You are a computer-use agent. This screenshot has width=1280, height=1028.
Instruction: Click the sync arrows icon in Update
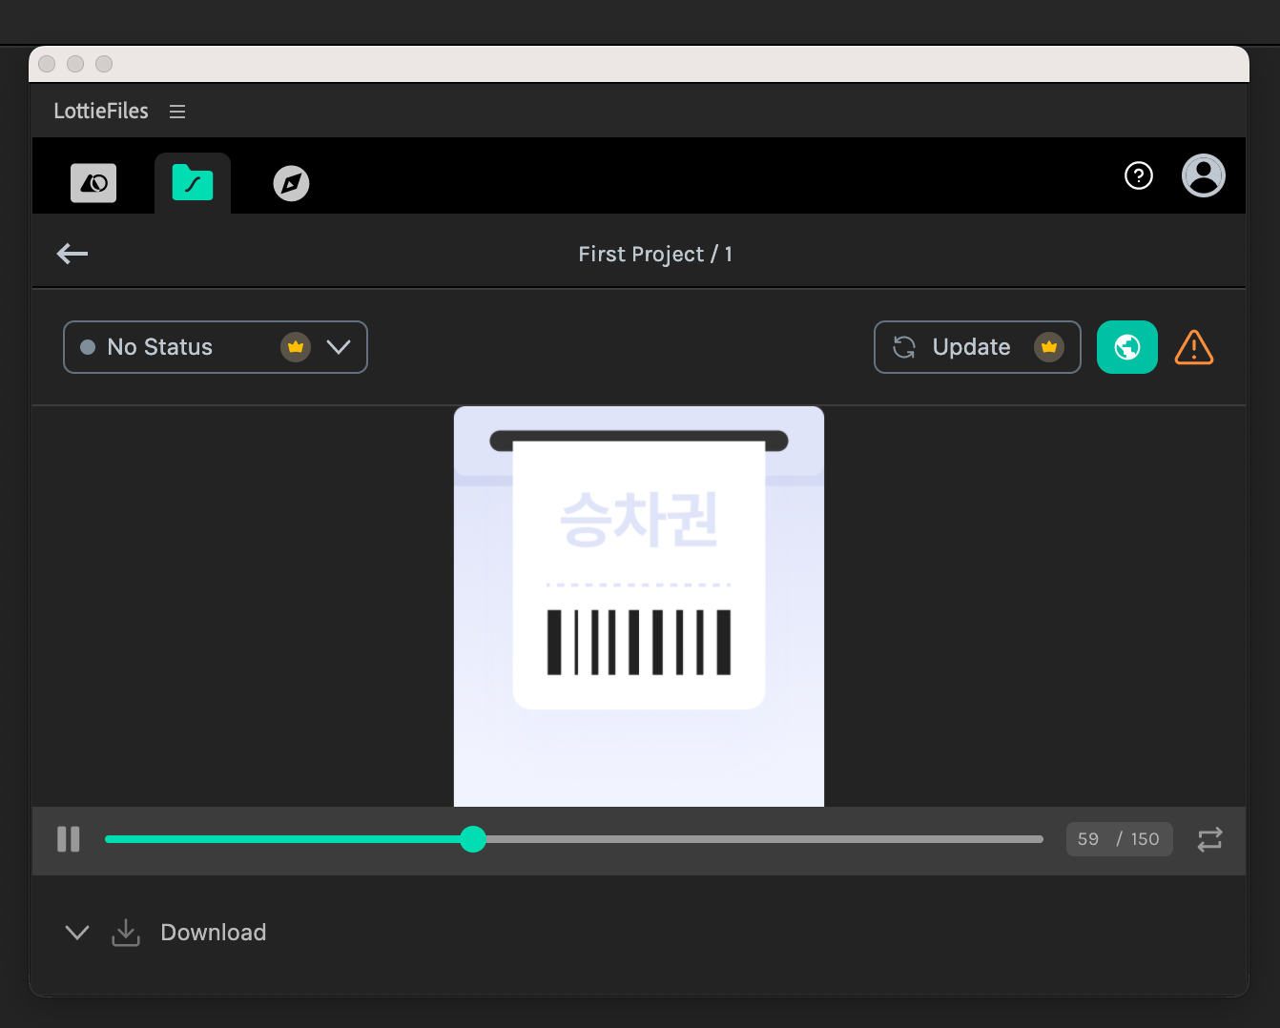904,347
